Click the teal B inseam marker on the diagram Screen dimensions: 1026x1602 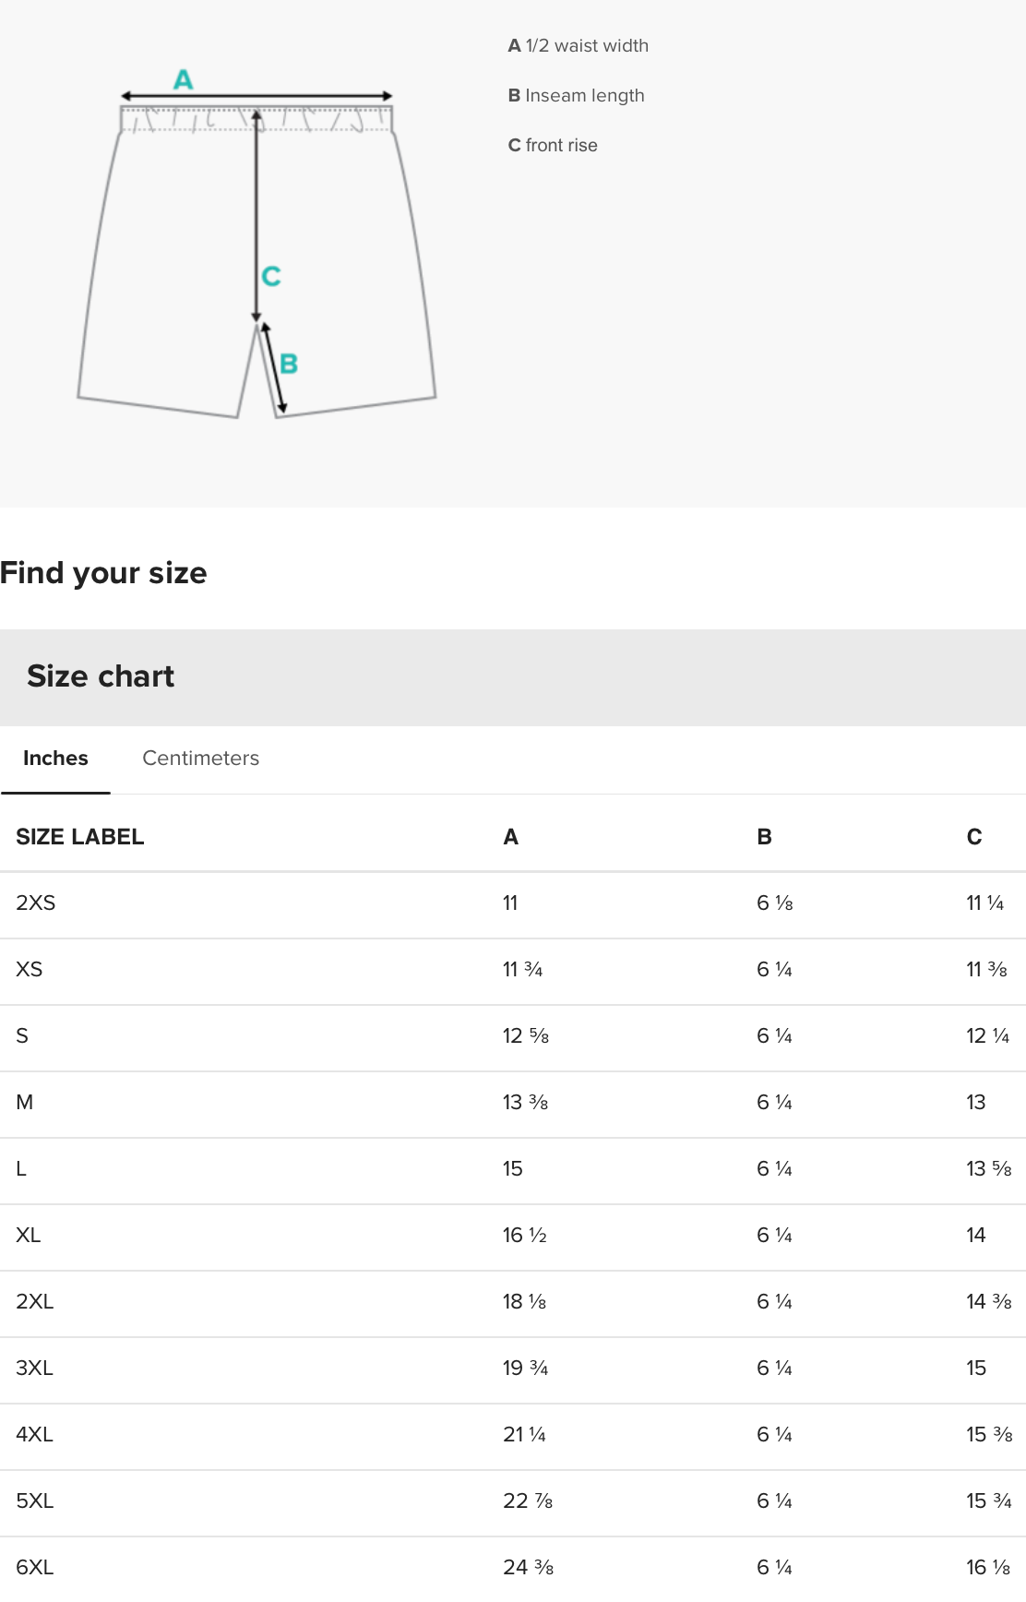coord(289,364)
